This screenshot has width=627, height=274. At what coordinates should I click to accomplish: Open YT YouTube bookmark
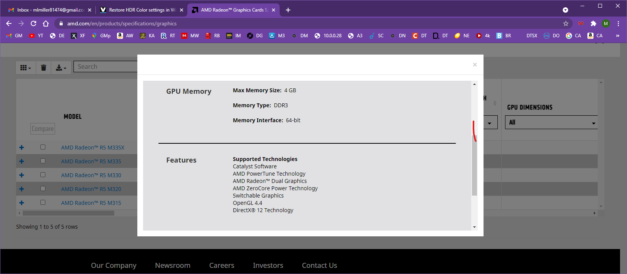click(x=36, y=36)
